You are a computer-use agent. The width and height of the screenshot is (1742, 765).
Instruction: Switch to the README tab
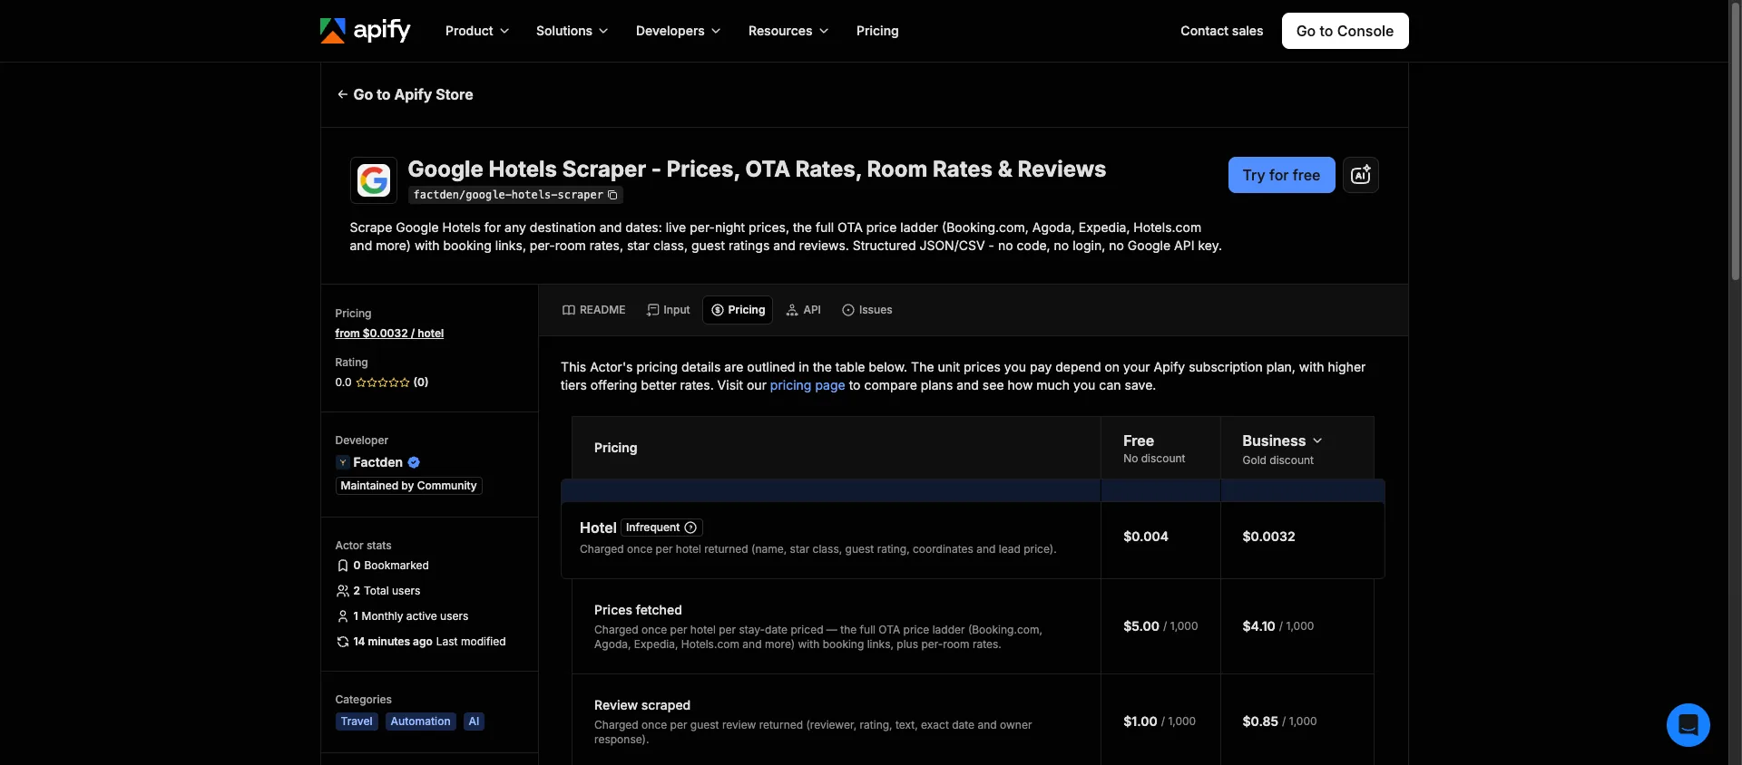pyautogui.click(x=594, y=310)
